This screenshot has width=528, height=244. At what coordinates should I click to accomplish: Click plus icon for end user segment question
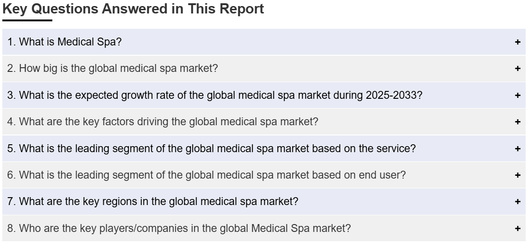(x=517, y=175)
